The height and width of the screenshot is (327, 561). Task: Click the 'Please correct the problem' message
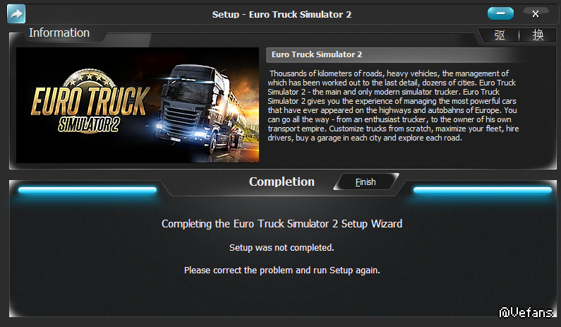pos(282,270)
